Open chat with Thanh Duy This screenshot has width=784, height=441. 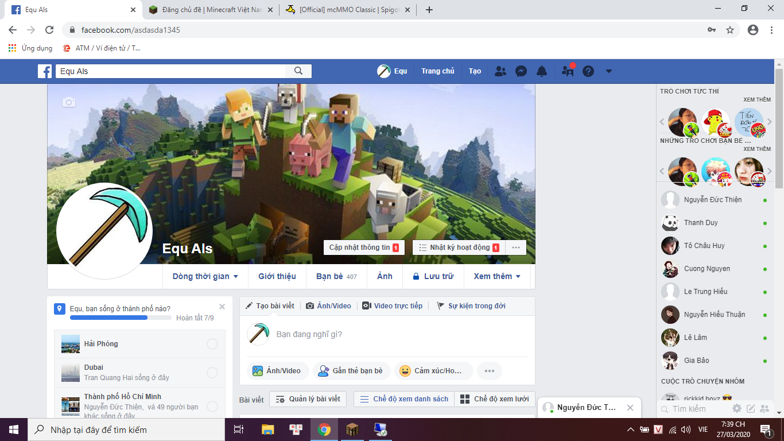tap(714, 223)
